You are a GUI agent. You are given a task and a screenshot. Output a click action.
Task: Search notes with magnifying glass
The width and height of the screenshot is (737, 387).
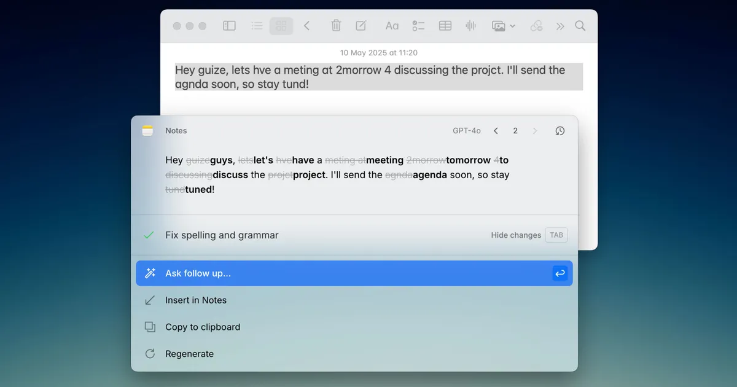(x=580, y=26)
